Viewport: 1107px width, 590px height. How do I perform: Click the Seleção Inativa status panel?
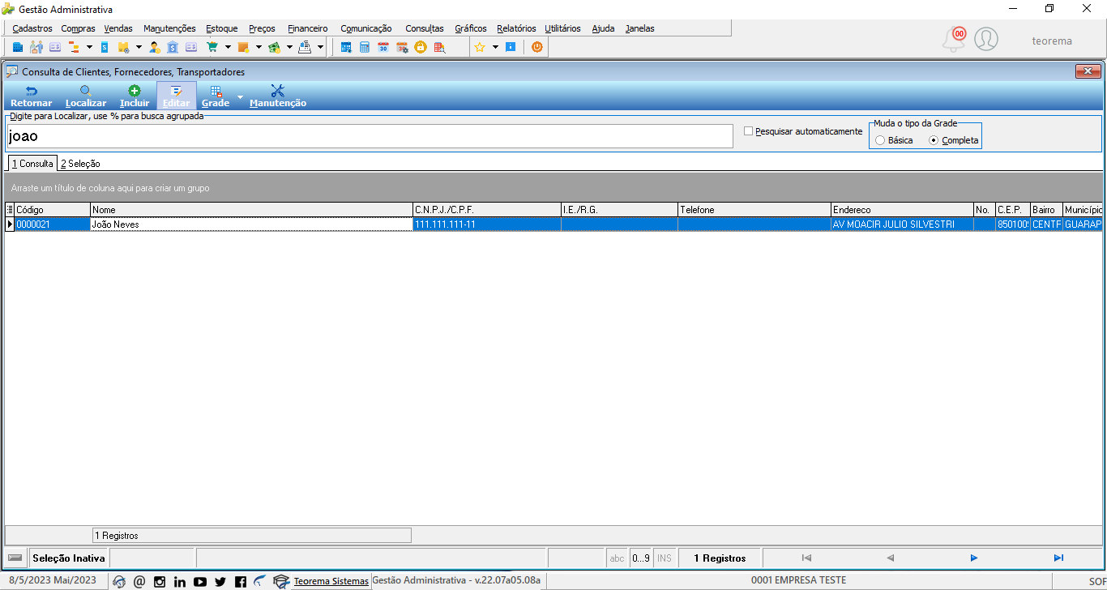click(x=69, y=558)
